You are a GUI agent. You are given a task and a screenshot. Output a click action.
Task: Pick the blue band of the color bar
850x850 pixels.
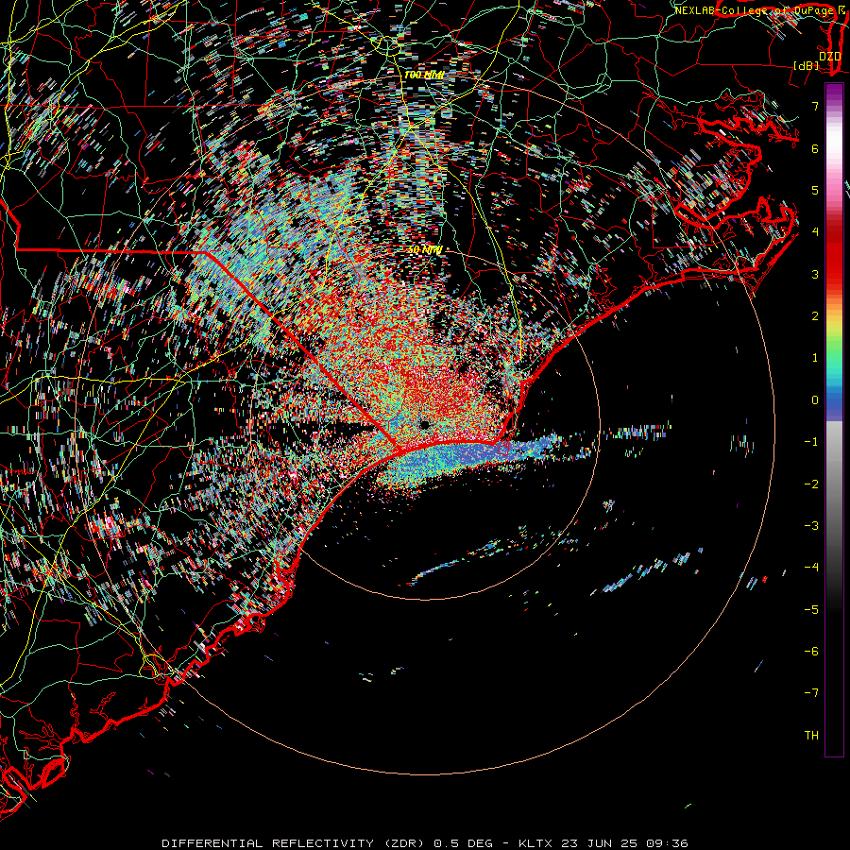click(x=834, y=404)
